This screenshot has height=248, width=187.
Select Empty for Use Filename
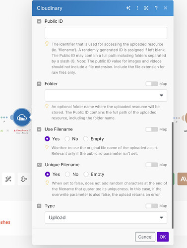click(x=86, y=139)
